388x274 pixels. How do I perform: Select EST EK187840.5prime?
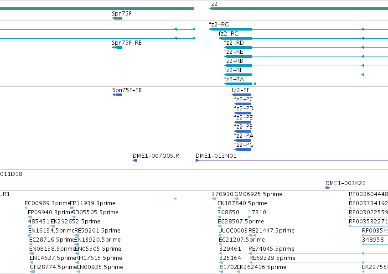[x=242, y=203]
